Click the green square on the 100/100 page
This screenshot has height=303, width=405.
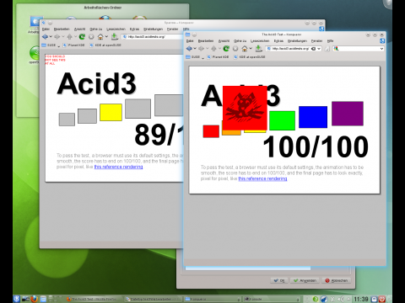point(282,120)
